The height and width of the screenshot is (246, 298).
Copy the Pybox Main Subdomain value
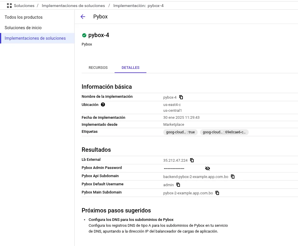click(x=217, y=193)
